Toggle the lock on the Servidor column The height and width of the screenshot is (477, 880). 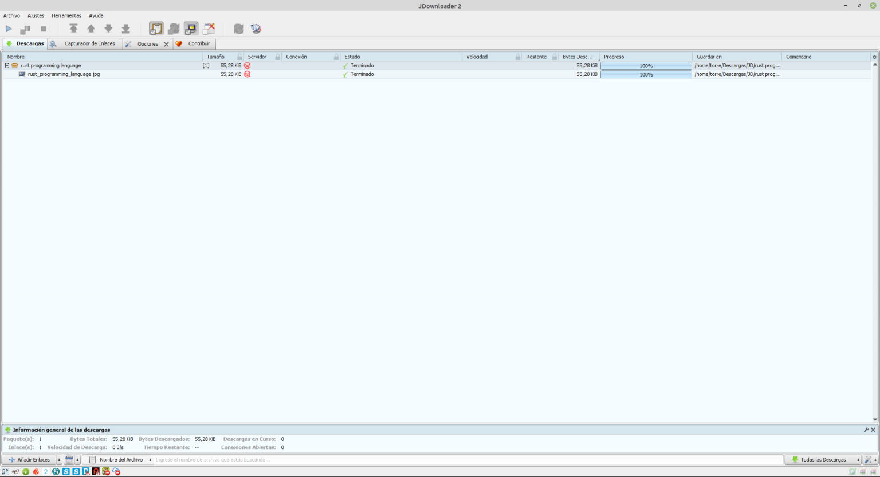tap(278, 57)
